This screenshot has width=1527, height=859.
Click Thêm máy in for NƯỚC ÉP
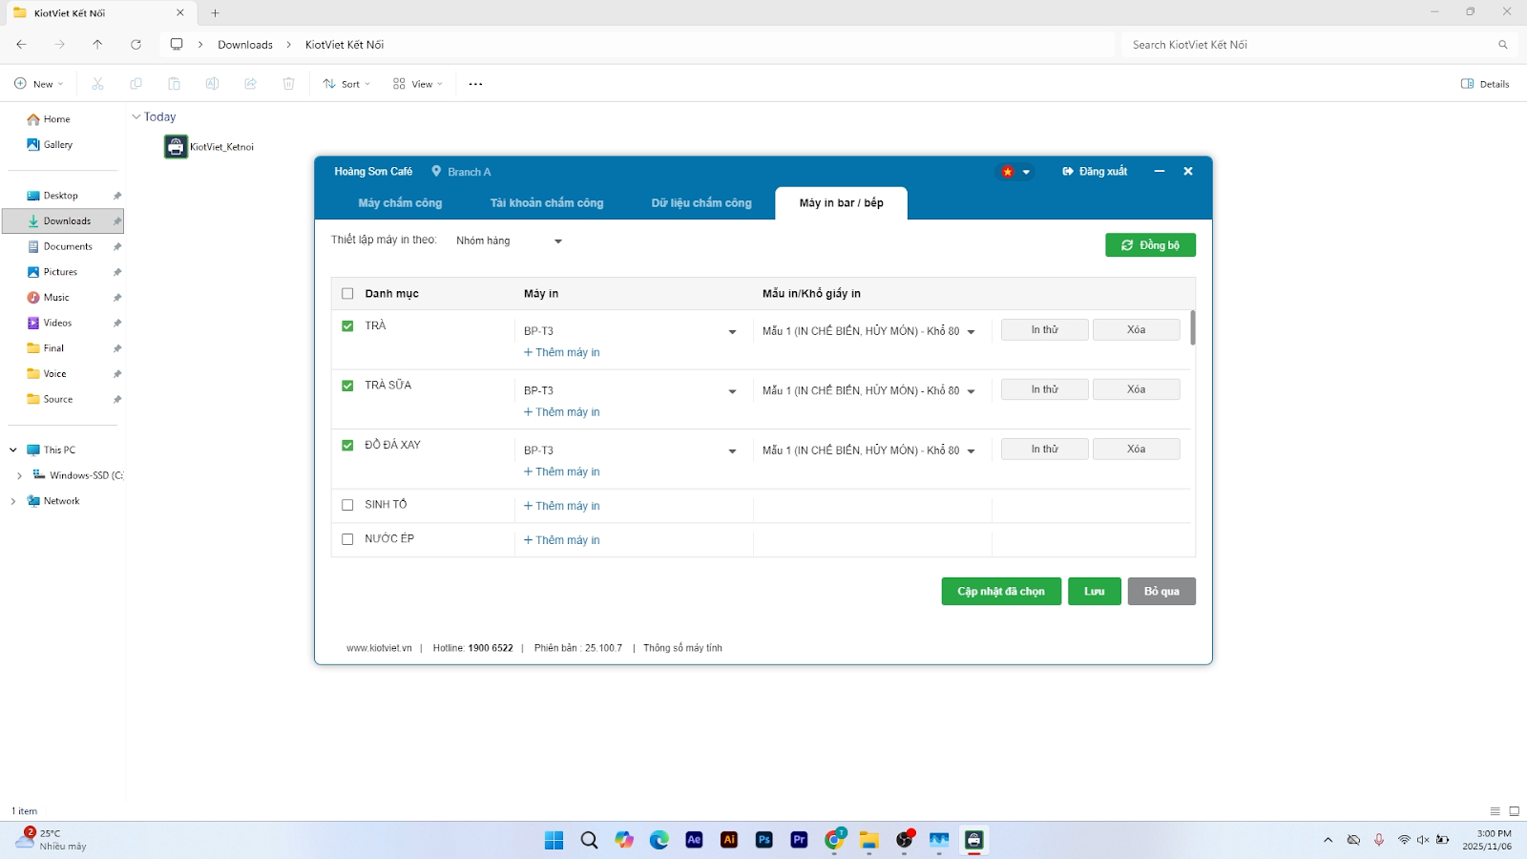coord(562,540)
